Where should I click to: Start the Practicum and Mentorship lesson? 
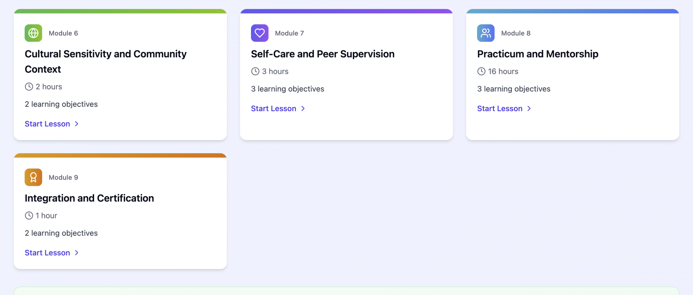pyautogui.click(x=500, y=109)
